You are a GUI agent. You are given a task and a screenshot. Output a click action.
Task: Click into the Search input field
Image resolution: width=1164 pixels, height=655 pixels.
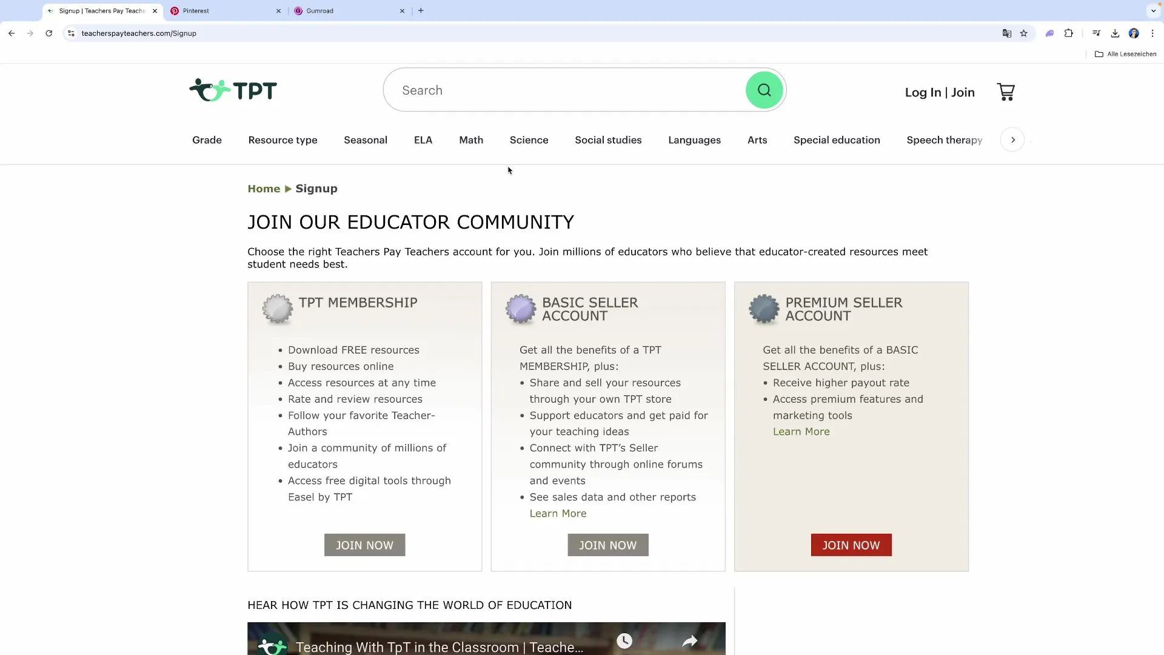click(564, 90)
